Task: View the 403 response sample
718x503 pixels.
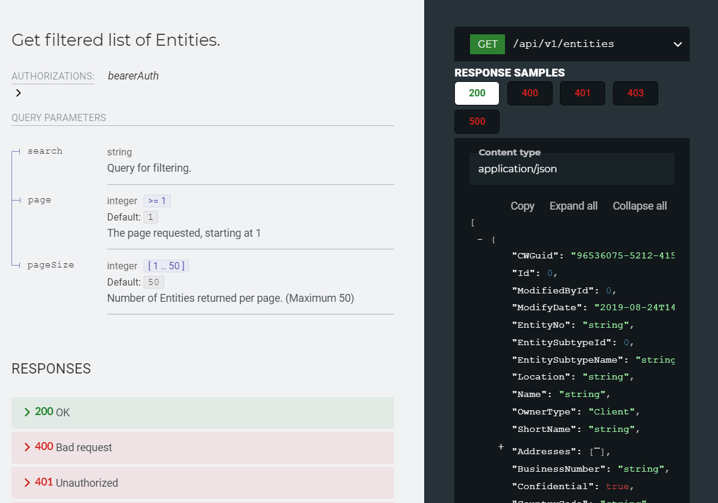Action: coord(635,93)
